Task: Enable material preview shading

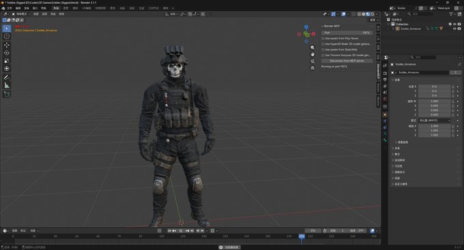Action: [368, 14]
